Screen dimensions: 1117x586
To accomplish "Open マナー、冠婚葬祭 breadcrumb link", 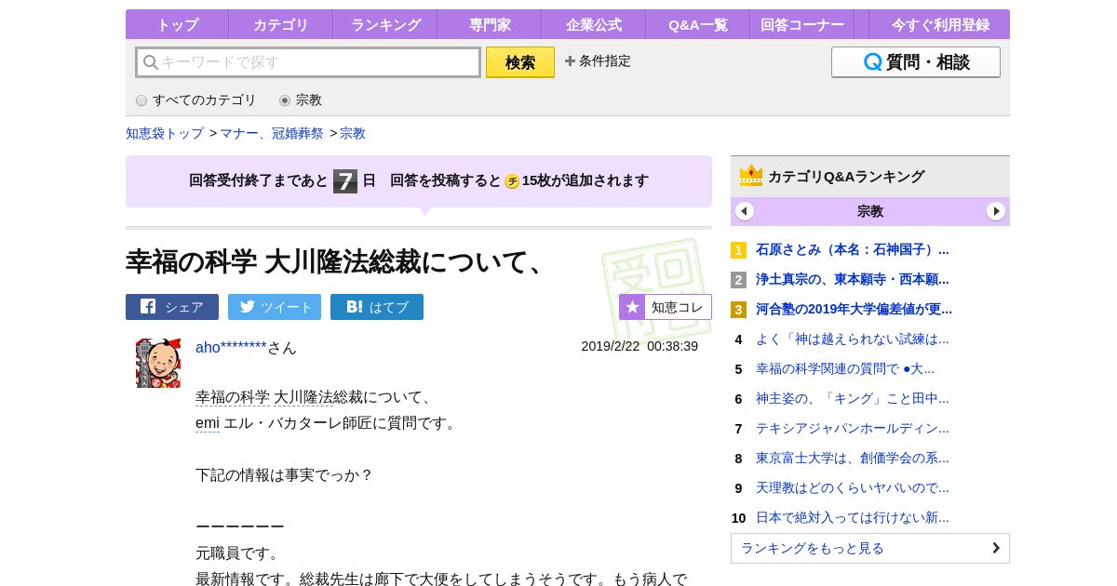I will (272, 133).
